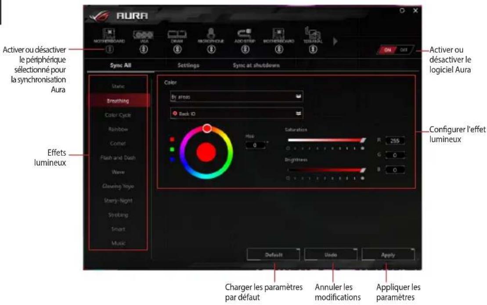
Task: Click the circular icon left of close button
Action: [x=402, y=11]
